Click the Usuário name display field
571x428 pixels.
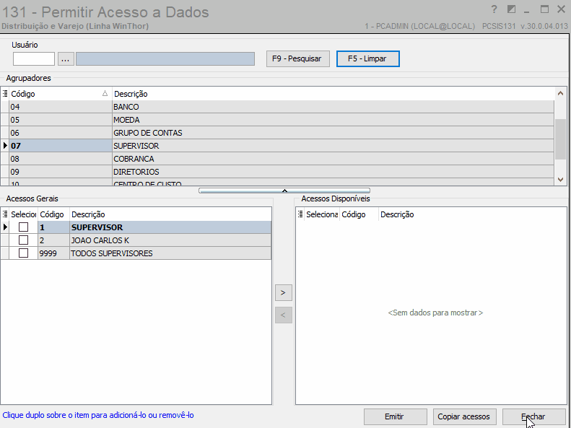coord(165,58)
